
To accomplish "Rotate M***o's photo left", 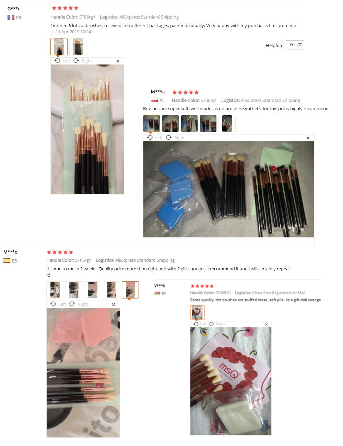I will point(58,304).
